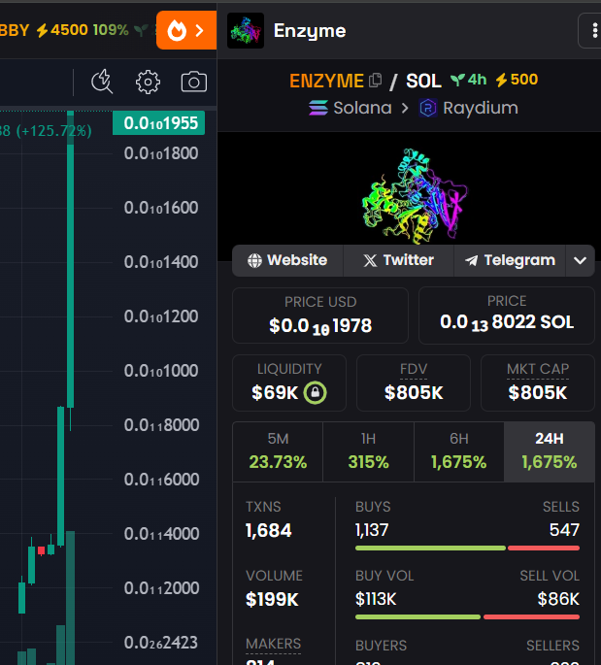The image size is (601, 665).
Task: Click the 4h pair age badge
Action: (468, 80)
